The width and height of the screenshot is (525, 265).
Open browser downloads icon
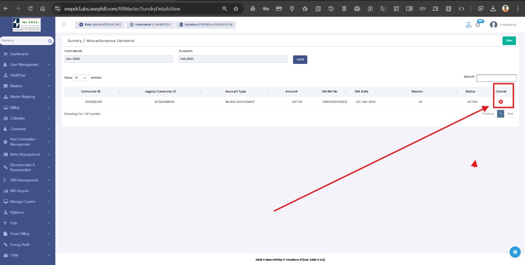click(493, 8)
